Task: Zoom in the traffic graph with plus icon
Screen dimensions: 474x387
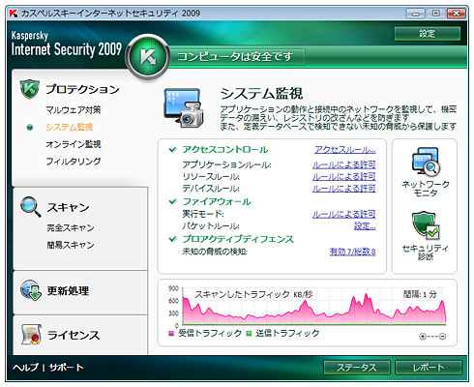Action: coord(422,337)
